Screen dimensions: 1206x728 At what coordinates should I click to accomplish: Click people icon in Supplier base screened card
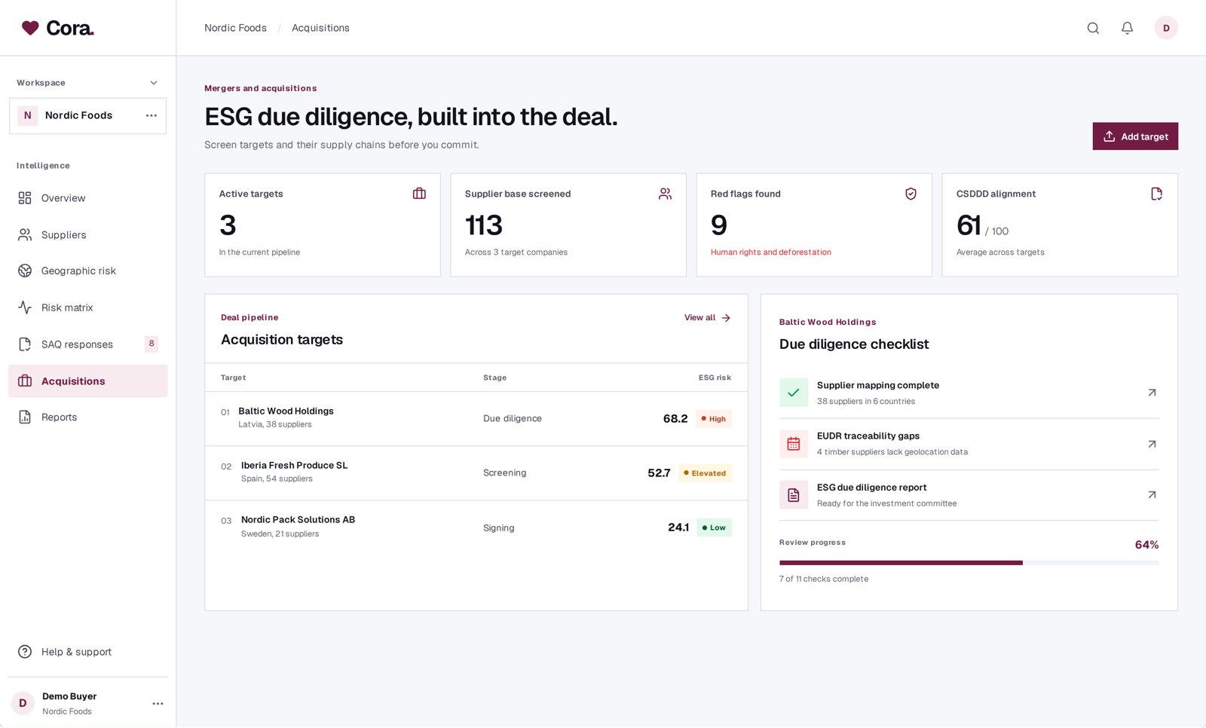tap(665, 194)
